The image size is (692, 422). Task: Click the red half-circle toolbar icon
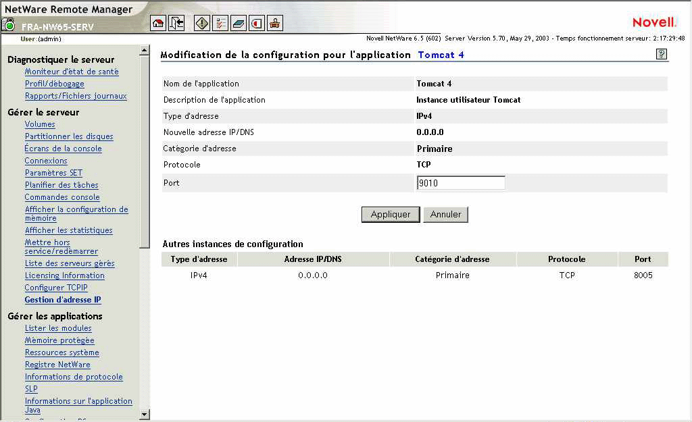coord(256,23)
